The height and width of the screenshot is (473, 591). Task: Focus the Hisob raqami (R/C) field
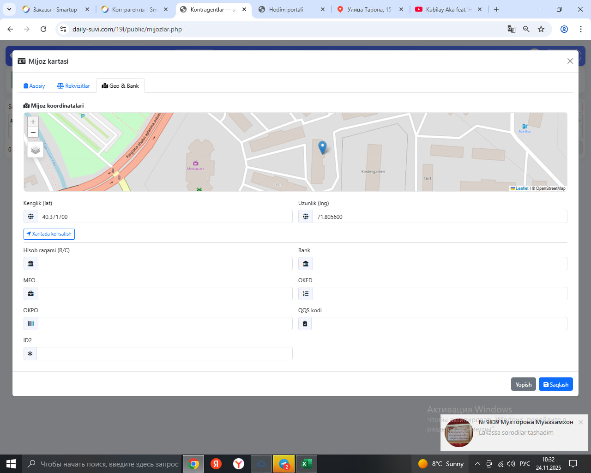point(165,264)
